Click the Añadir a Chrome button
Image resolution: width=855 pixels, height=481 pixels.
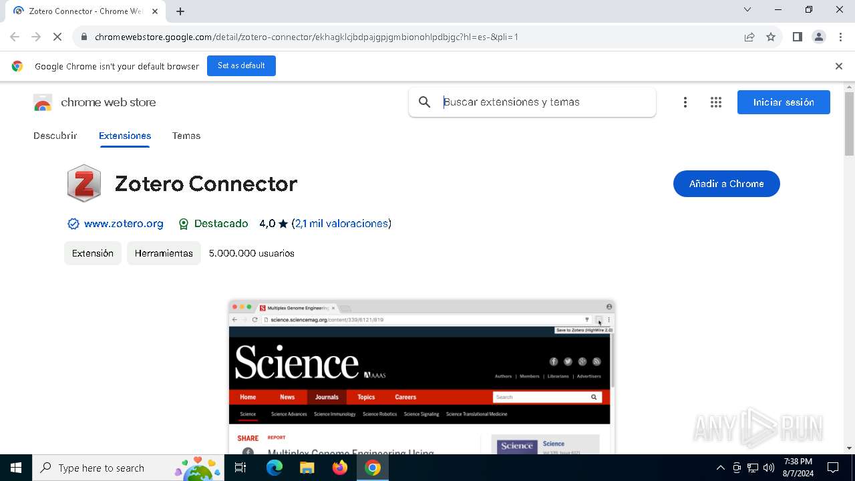(727, 184)
